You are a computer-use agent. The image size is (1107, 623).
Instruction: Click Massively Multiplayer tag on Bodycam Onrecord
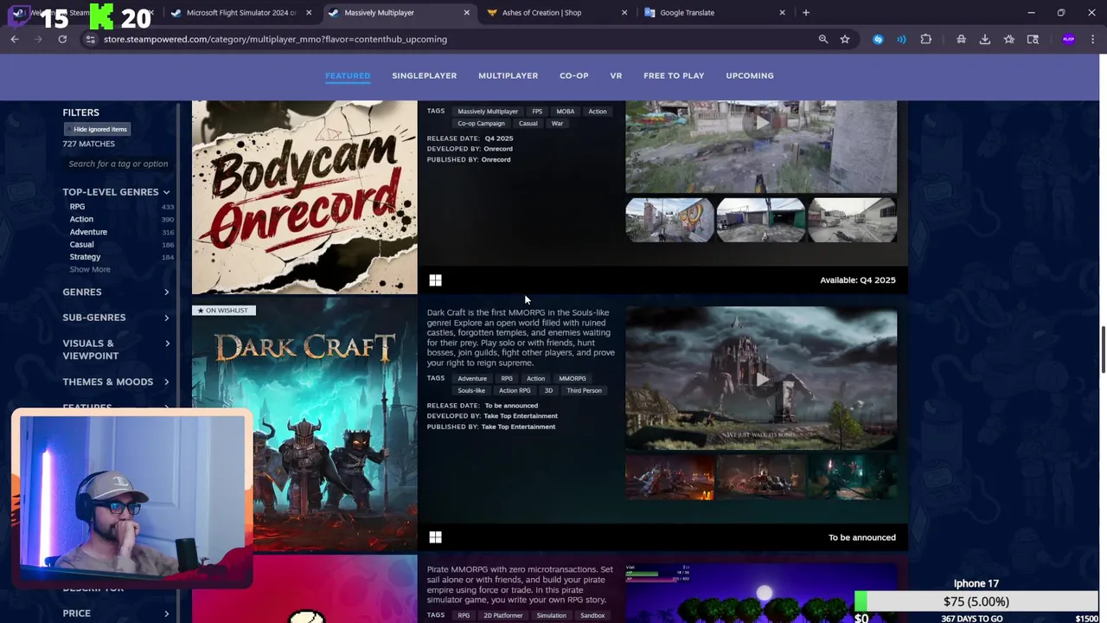pyautogui.click(x=488, y=112)
